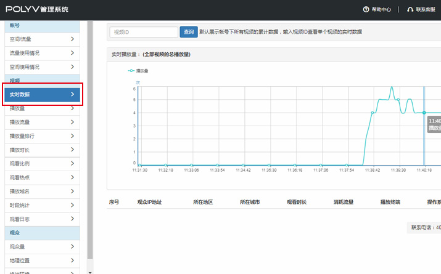Go to the 播放时长 page
This screenshot has height=274, width=441.
41,150
